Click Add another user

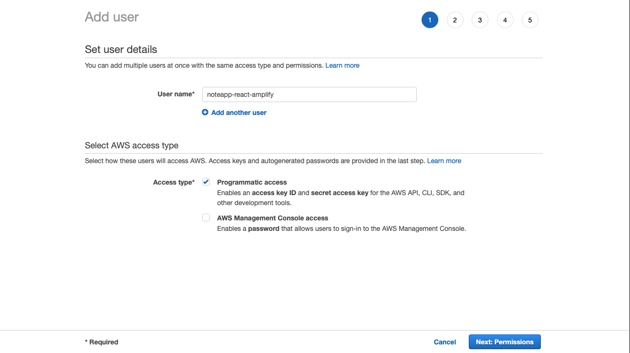click(x=239, y=112)
